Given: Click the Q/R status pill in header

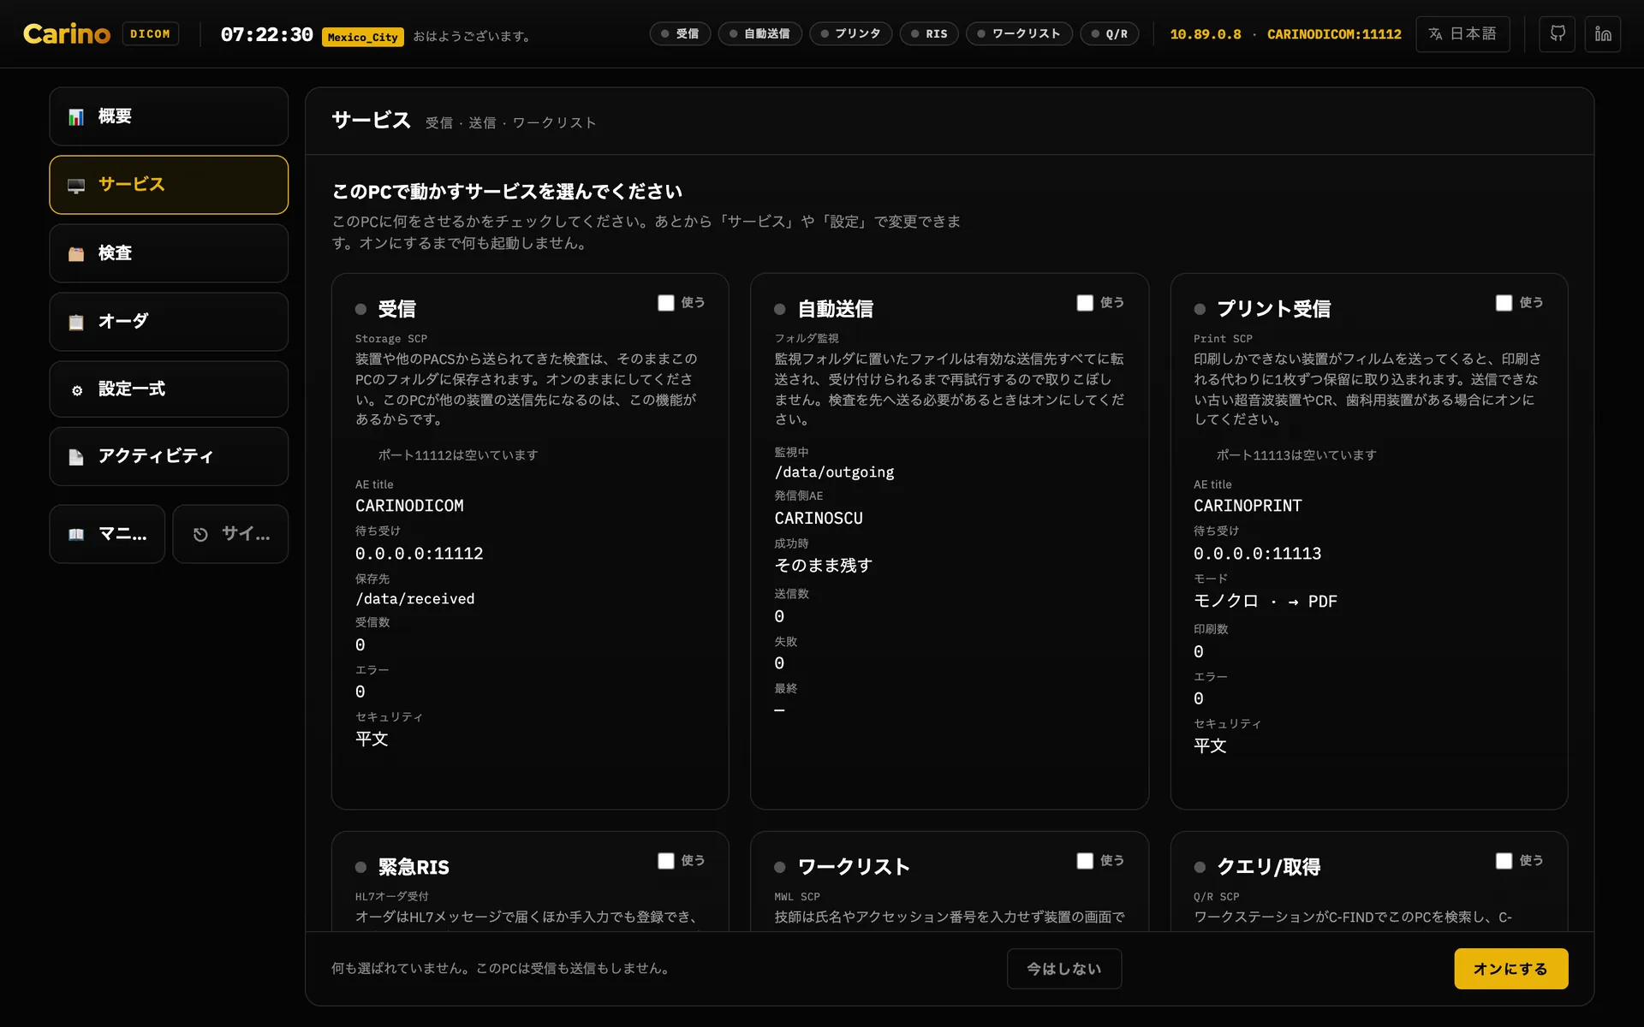Looking at the screenshot, I should [1109, 34].
